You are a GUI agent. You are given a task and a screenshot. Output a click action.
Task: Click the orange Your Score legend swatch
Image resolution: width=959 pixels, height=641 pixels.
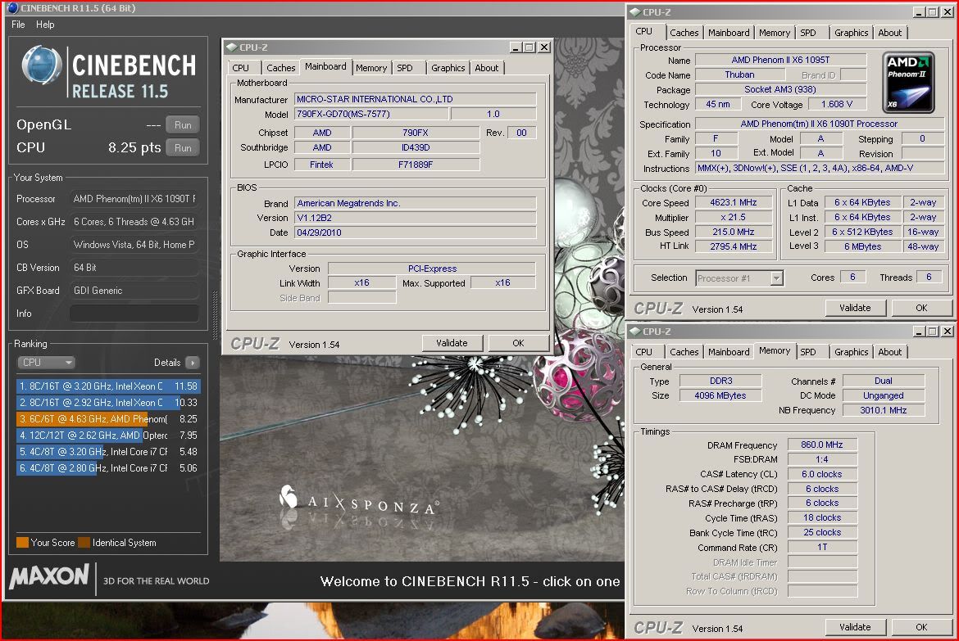click(x=22, y=543)
